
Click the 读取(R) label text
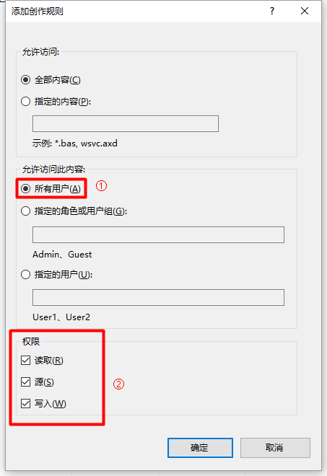[x=49, y=361]
